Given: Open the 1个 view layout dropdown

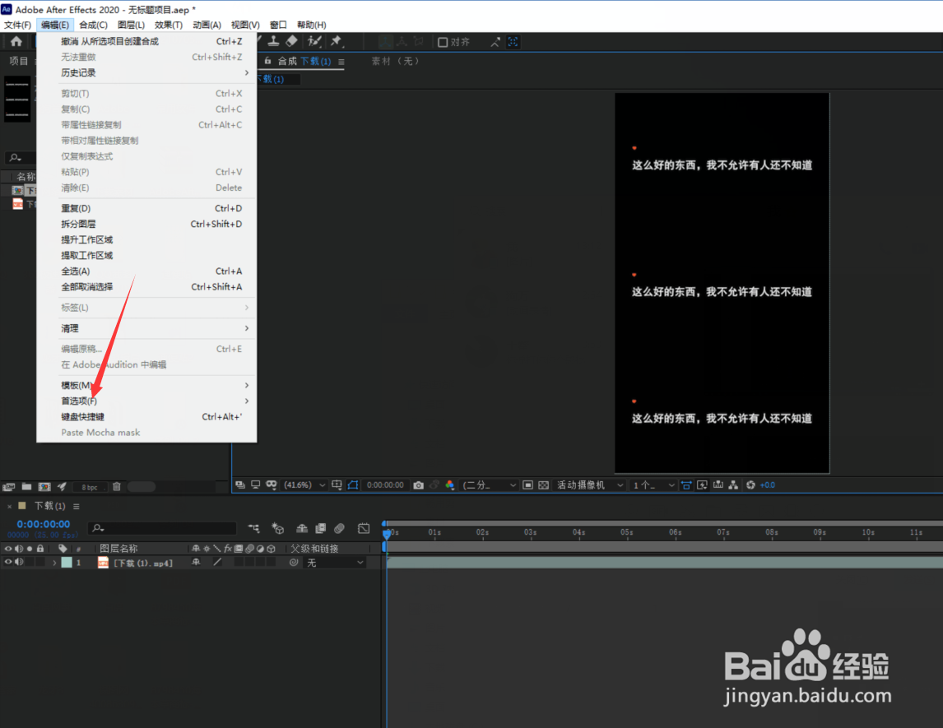Looking at the screenshot, I should (653, 485).
